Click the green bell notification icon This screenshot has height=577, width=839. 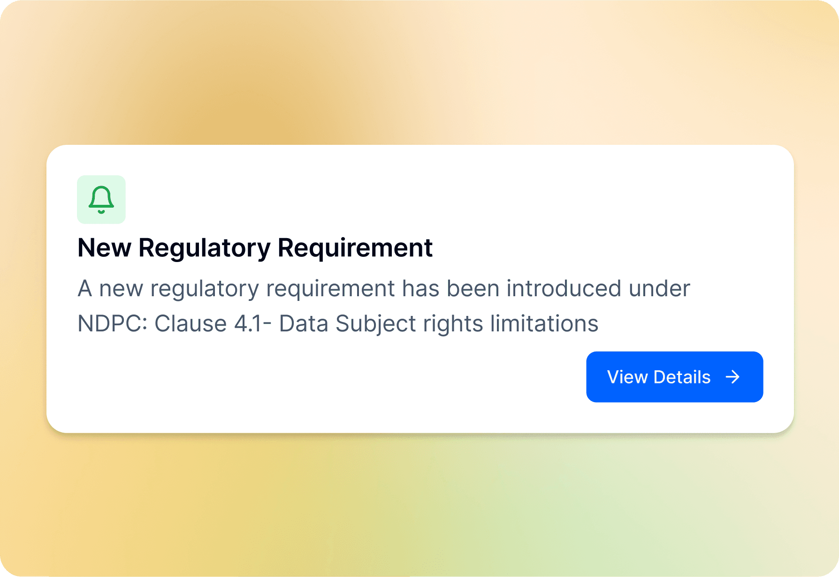click(101, 200)
